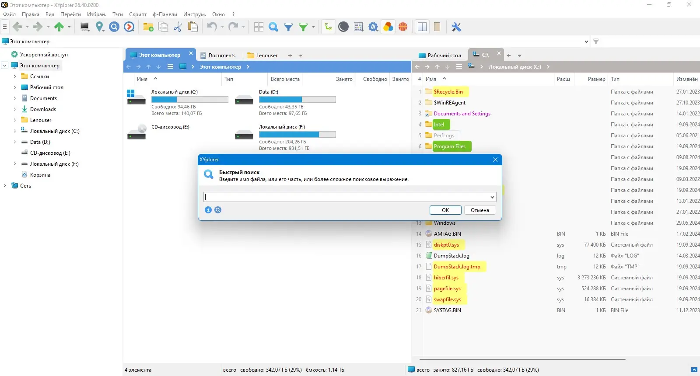Open the Скрипт menu
This screenshot has height=376, width=700.
click(x=138, y=14)
